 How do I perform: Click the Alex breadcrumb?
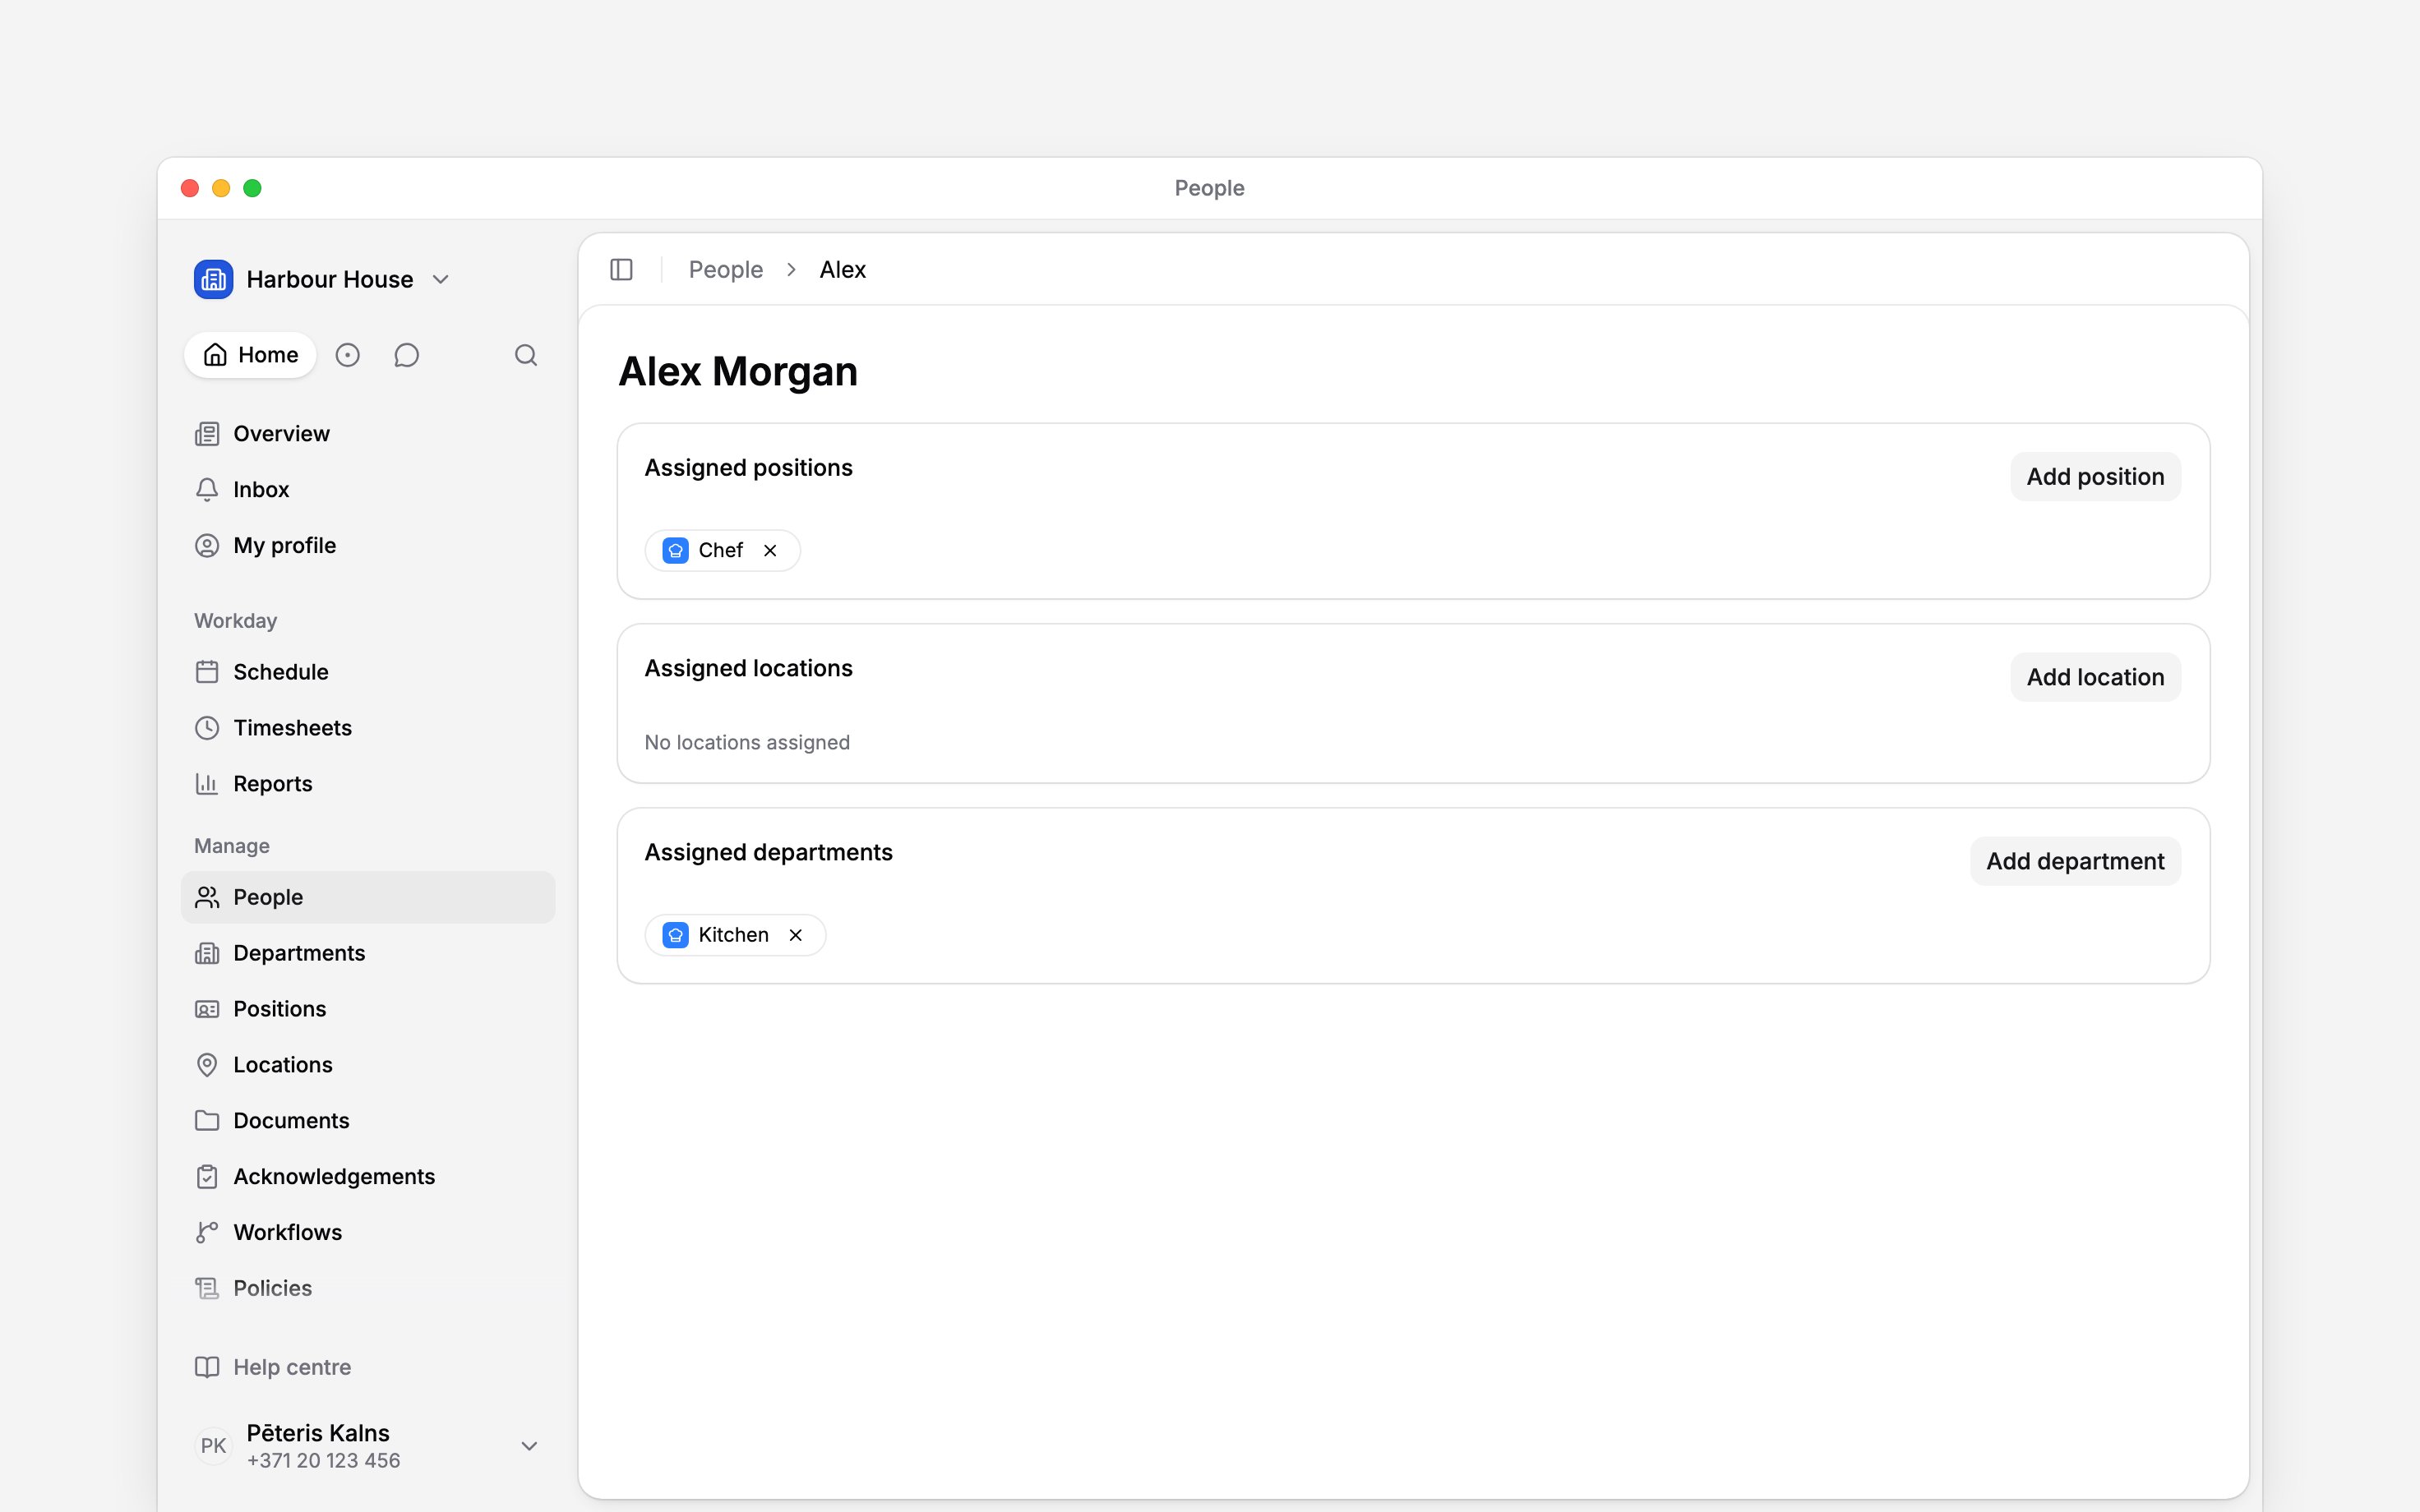pyautogui.click(x=843, y=270)
